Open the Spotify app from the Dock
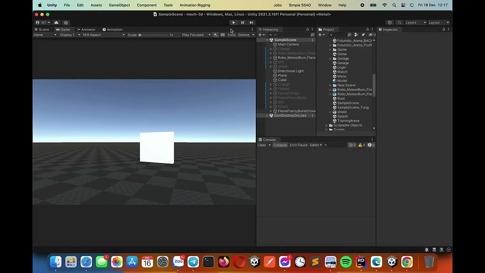485x273 pixels. point(346,261)
